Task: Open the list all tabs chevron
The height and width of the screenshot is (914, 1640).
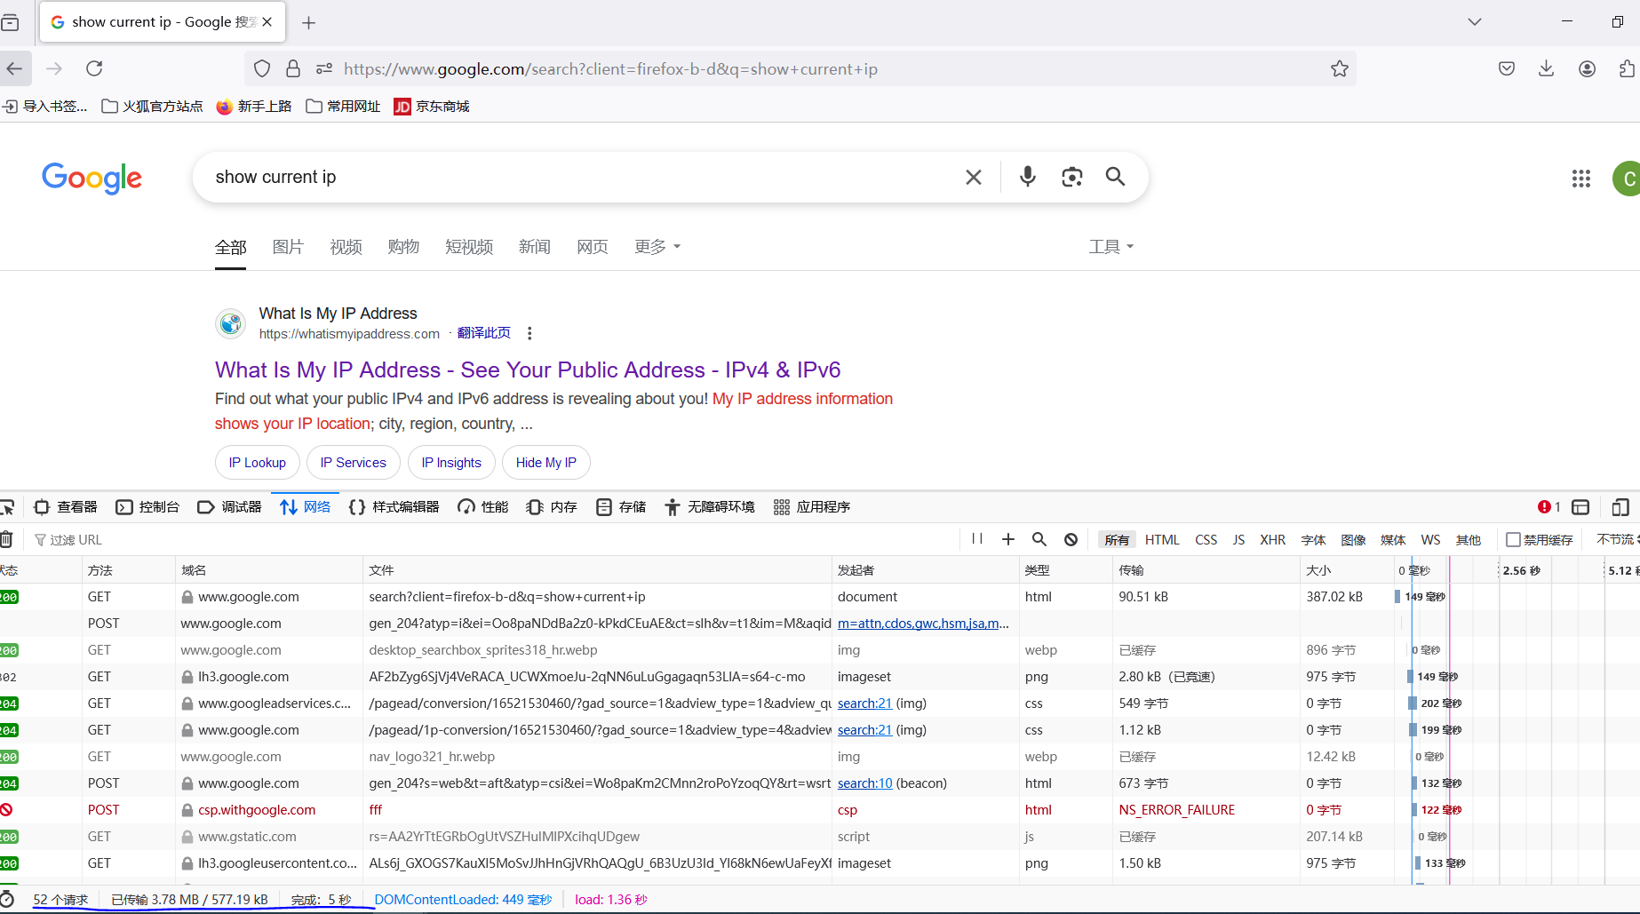Action: coord(1475,22)
